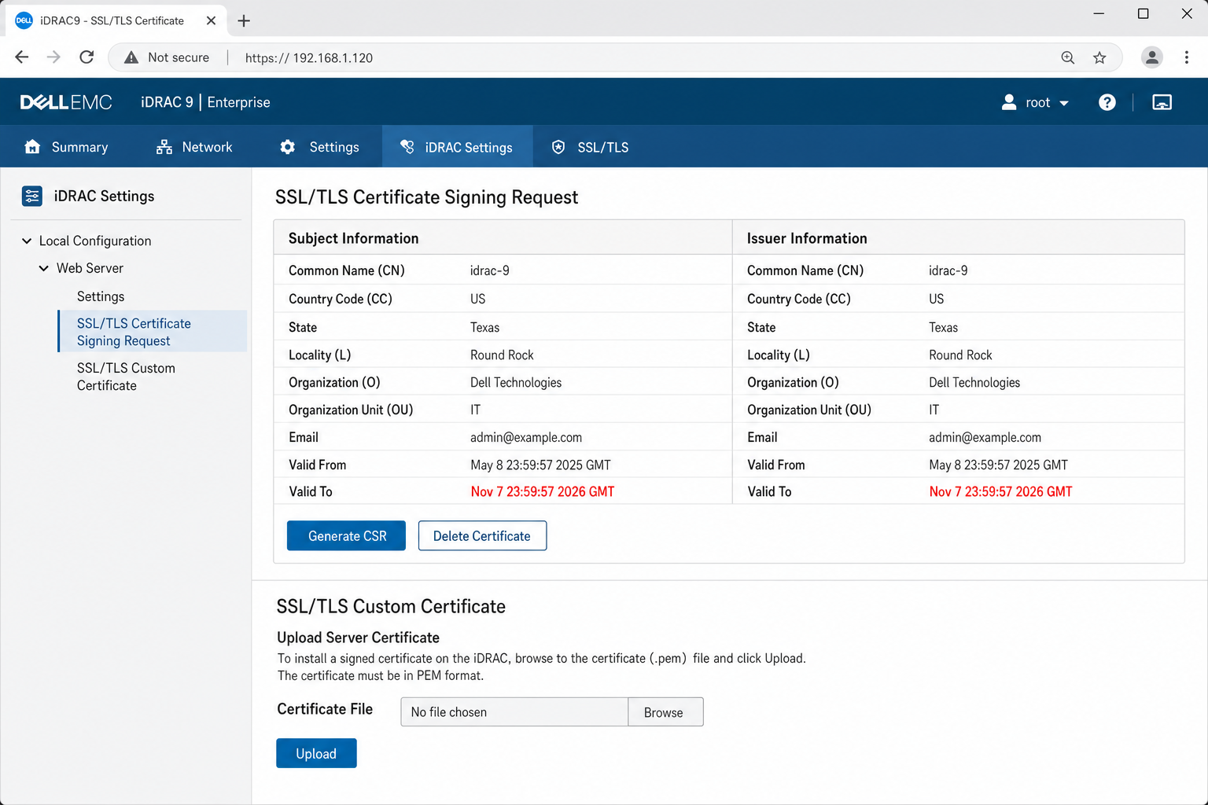Click the Browse button

[x=665, y=711]
